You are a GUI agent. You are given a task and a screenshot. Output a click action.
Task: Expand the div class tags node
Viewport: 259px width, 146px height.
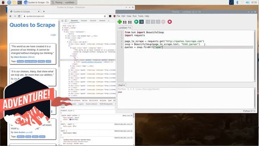click(x=71, y=66)
